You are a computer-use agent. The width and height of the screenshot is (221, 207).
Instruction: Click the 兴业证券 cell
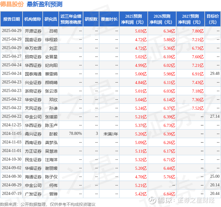pos(33,83)
